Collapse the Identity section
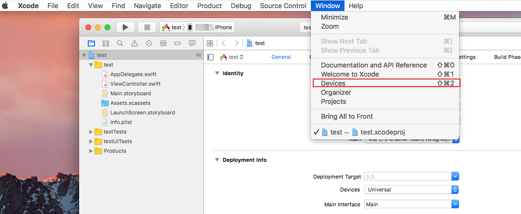 tap(217, 73)
